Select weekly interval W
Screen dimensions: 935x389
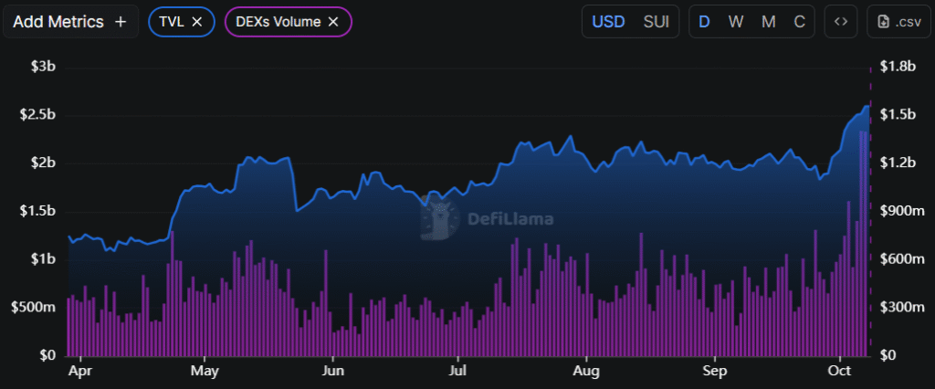click(735, 21)
